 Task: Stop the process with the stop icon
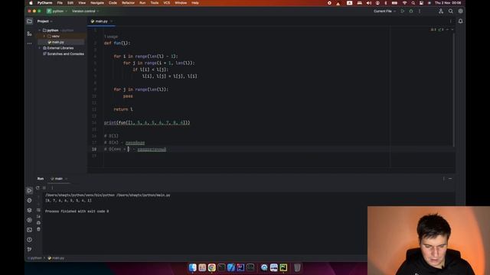pos(44,188)
